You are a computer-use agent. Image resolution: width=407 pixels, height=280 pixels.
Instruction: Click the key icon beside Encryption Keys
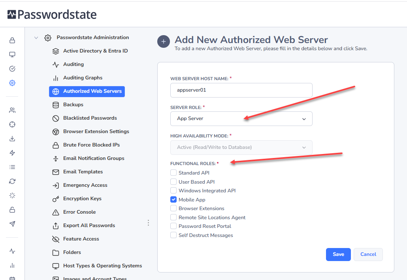click(56, 199)
